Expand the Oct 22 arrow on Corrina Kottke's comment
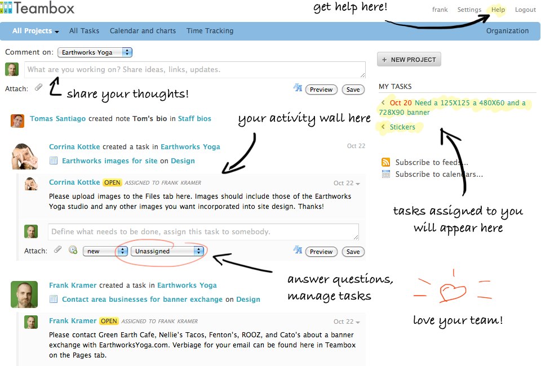Viewport: 541px width, 366px height. [x=357, y=184]
